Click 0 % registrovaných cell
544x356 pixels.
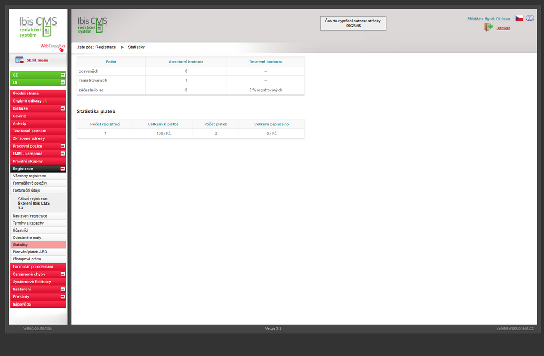tap(265, 90)
